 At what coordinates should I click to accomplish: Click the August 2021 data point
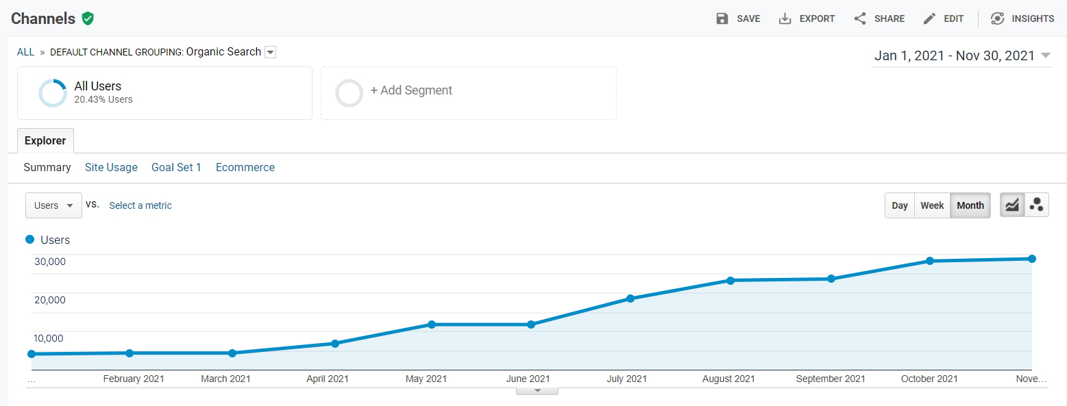(x=731, y=281)
